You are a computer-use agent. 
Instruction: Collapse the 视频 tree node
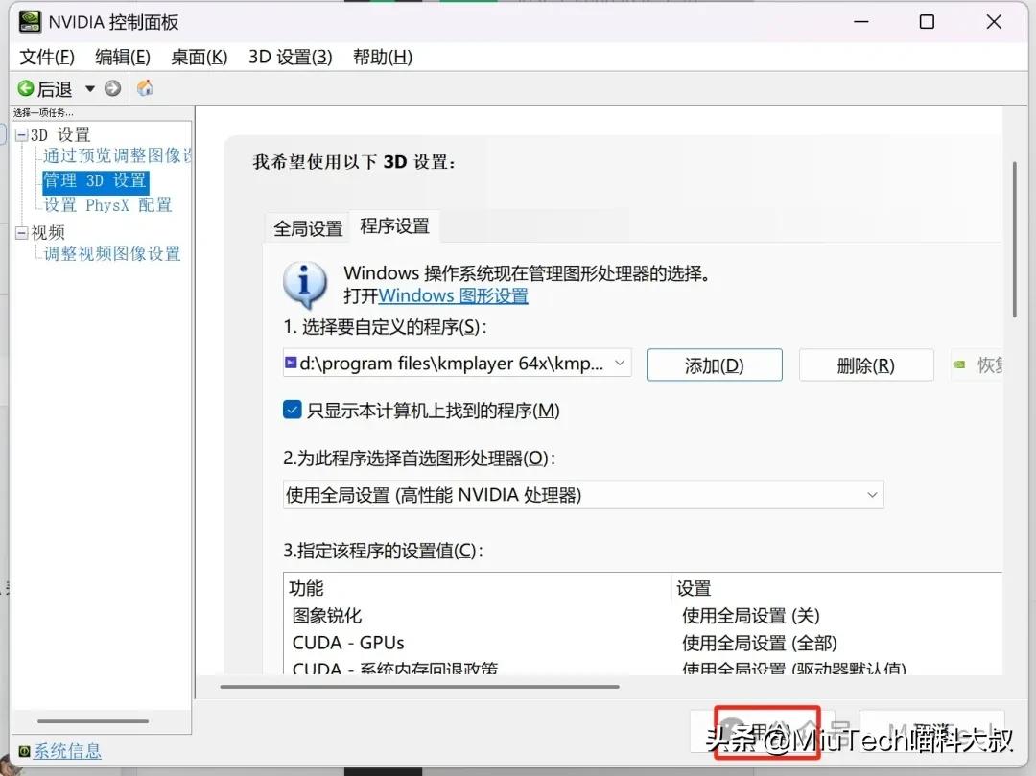[22, 233]
